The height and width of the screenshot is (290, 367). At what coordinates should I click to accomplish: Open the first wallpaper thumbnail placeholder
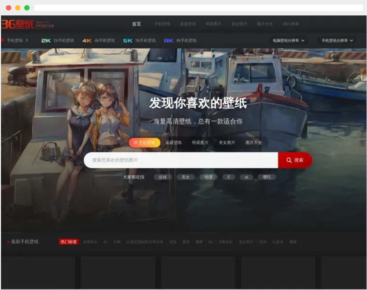(x=38, y=273)
